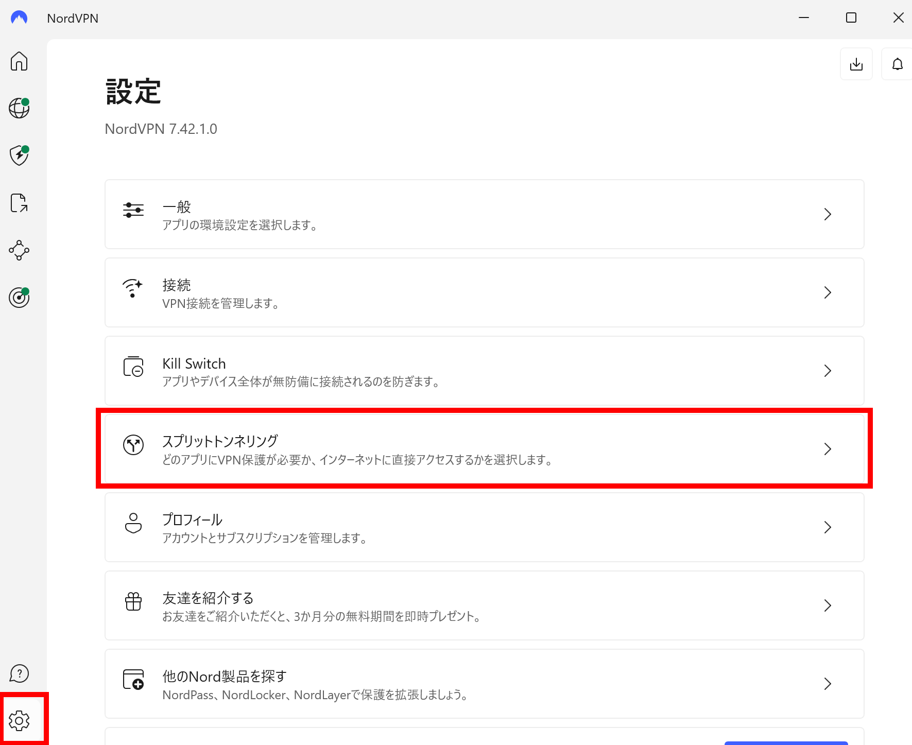Click the description starting どのアプリにVPN保護が必要か

click(358, 460)
